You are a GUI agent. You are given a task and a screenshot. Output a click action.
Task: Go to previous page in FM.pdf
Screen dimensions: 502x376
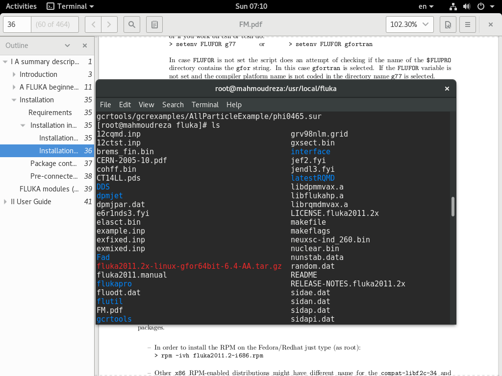[93, 24]
